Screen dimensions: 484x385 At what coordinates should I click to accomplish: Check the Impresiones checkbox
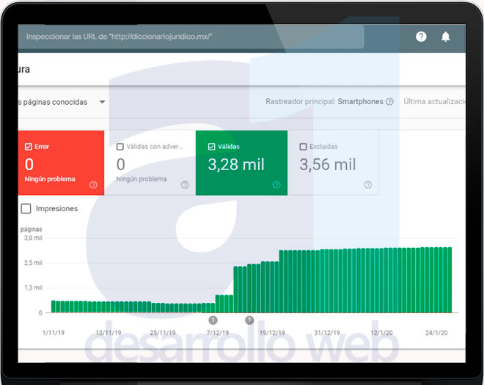pos(26,209)
